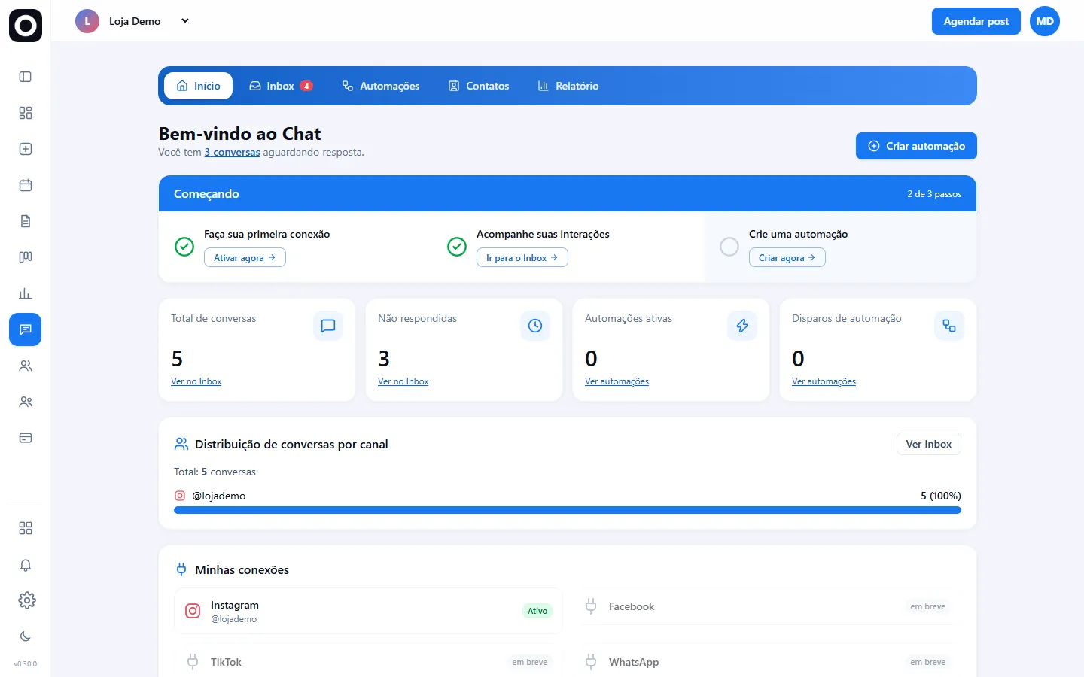
Task: Open the Inbox tab
Action: click(281, 86)
